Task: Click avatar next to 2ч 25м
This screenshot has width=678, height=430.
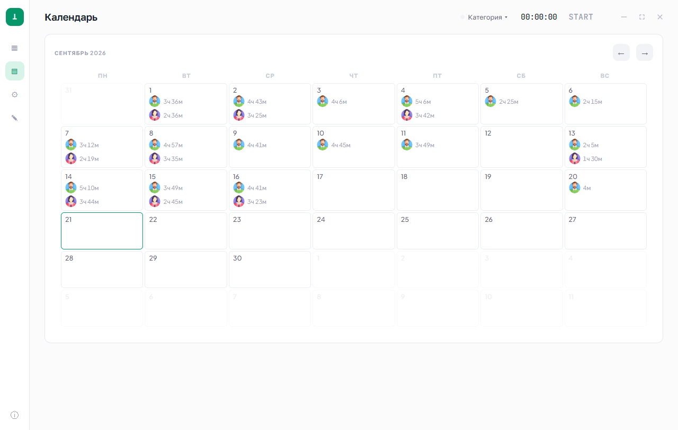Action: click(x=490, y=101)
